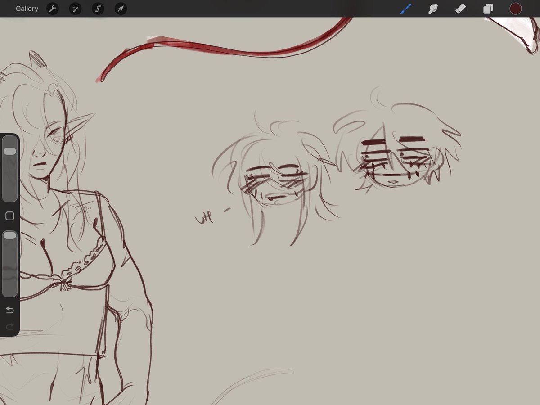
Task: Select the Eraser tool
Action: coord(460,9)
